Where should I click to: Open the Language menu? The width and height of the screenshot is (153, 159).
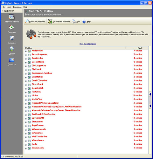pos(17,7)
